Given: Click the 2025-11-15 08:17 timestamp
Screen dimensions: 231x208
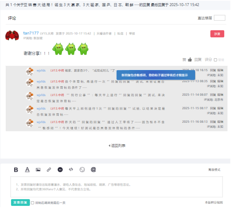Looking at the screenshot, I should [195, 108].
